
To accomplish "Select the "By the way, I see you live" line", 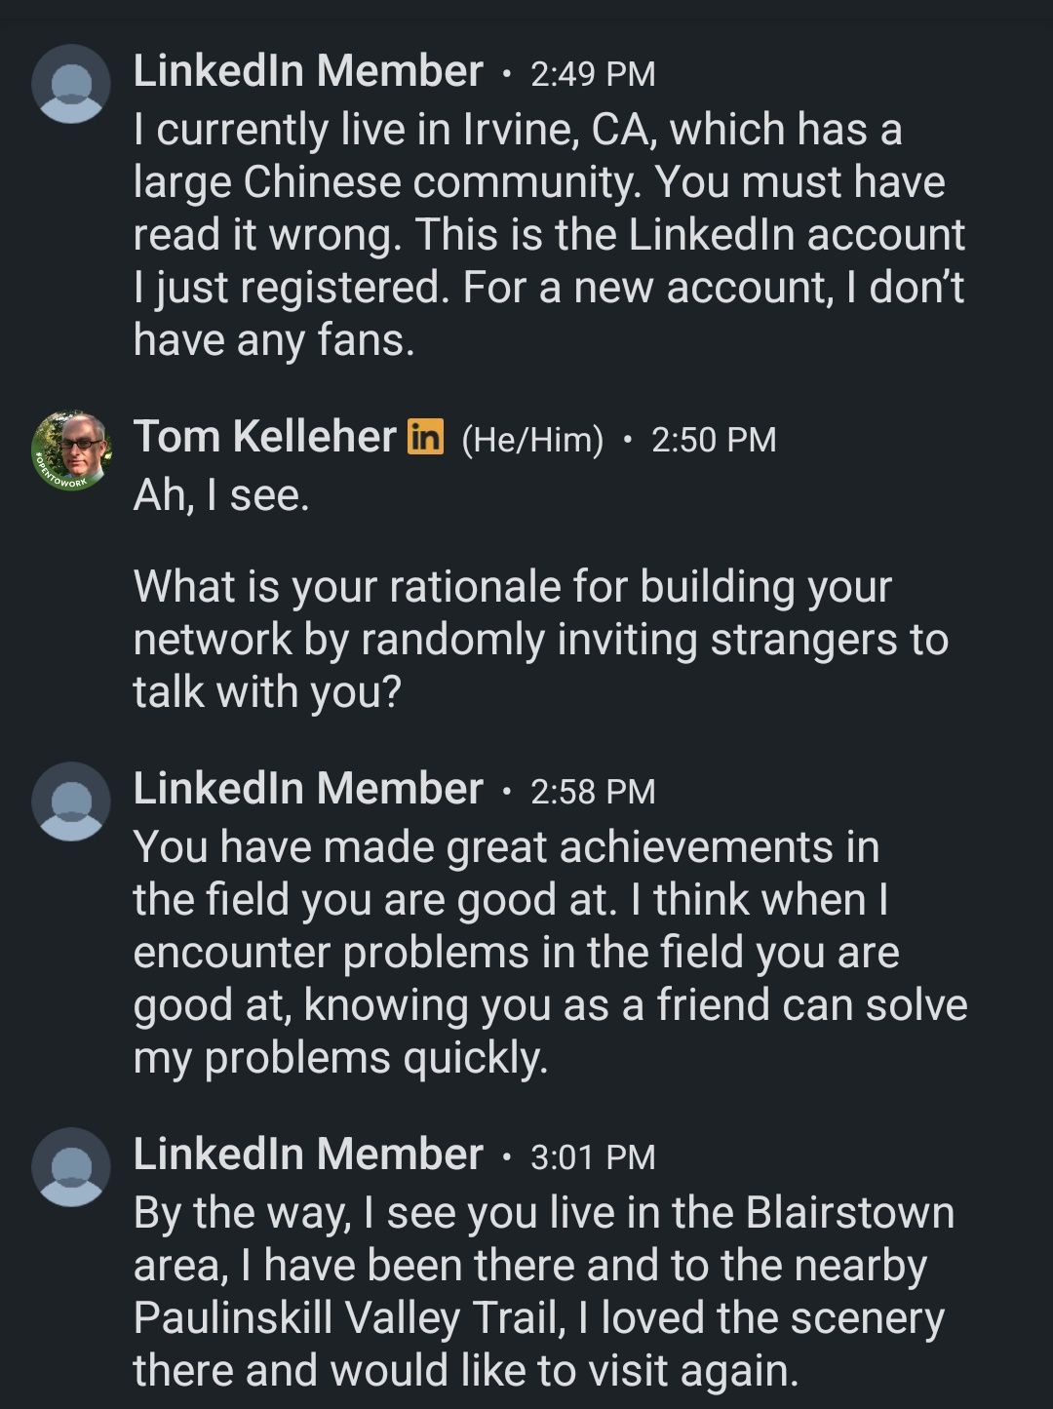I will pyautogui.click(x=544, y=1213).
